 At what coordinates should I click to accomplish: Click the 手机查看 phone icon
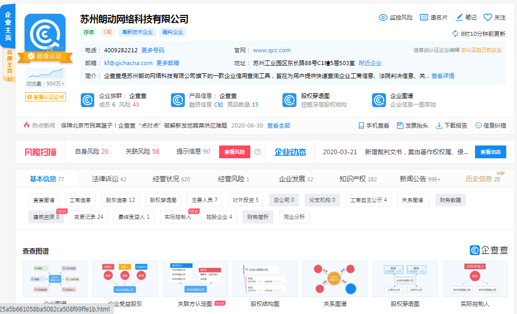tap(361, 125)
